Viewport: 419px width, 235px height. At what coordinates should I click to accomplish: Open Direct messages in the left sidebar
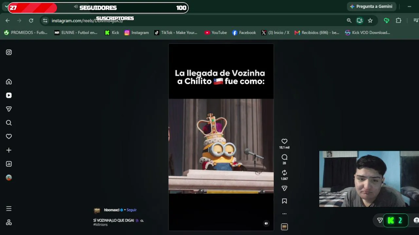point(9,109)
